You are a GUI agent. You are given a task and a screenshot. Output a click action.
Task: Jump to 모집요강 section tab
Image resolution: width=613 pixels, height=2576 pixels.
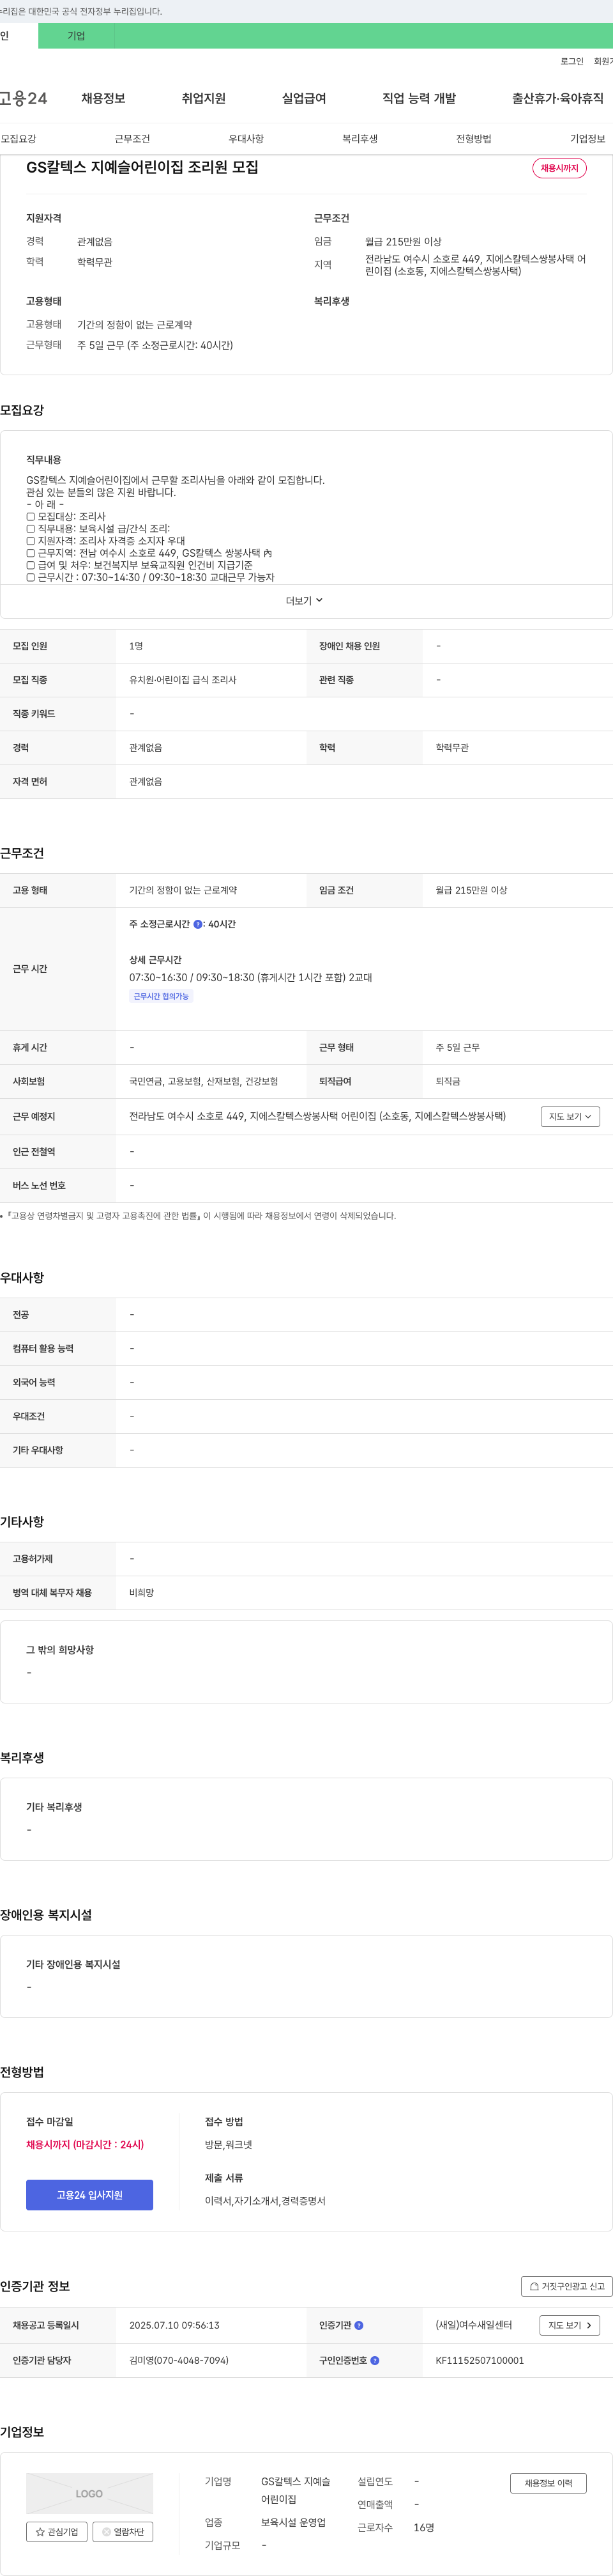[x=18, y=139]
